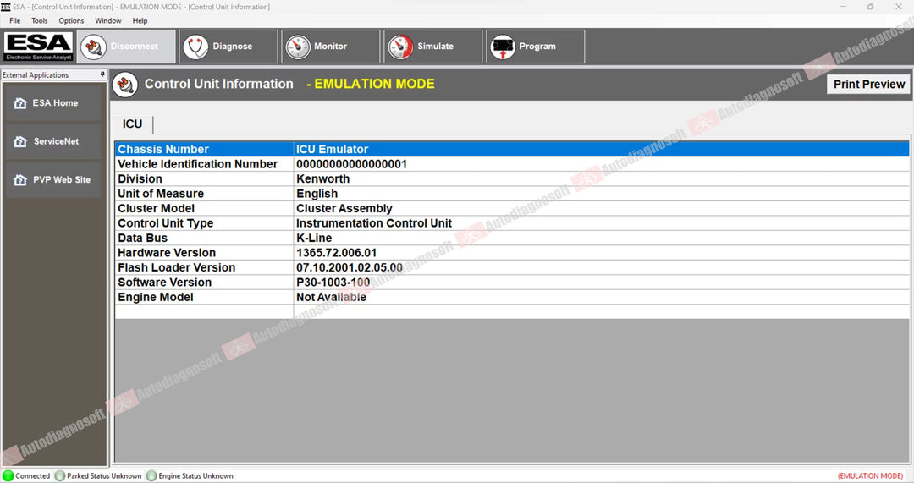Click the ESA app icon in title bar

tap(6, 7)
